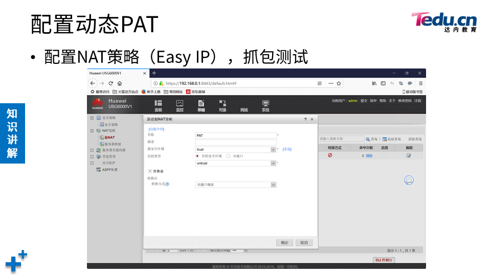The width and height of the screenshot is (491, 276).
Task: Click the Huawei logo
Action: (97, 104)
